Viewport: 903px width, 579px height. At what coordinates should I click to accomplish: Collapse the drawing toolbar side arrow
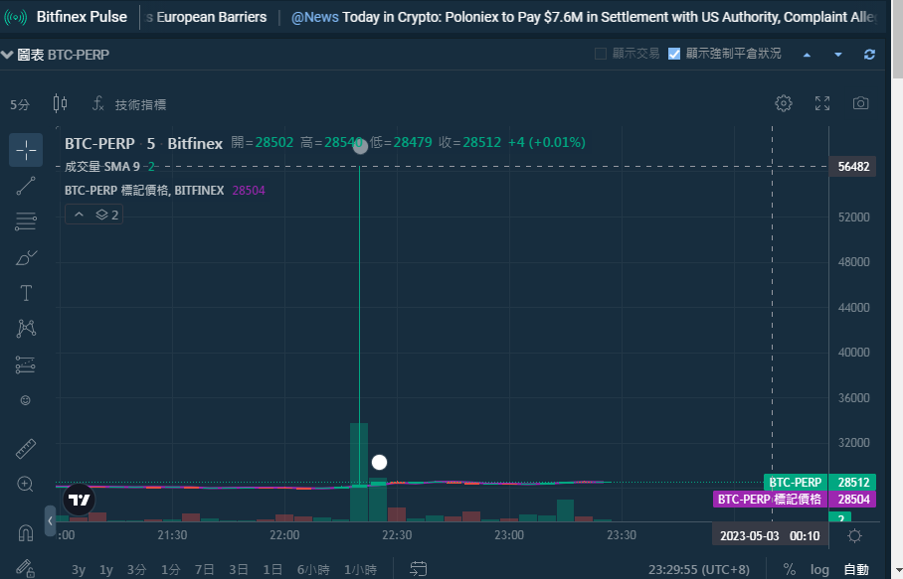point(50,520)
